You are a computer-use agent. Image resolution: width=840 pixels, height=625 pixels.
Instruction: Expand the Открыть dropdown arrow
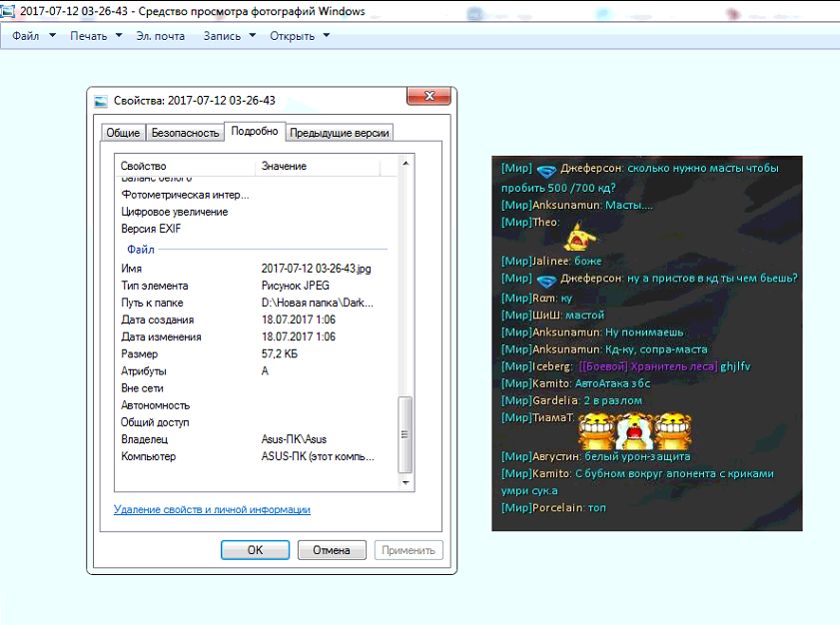pos(327,35)
